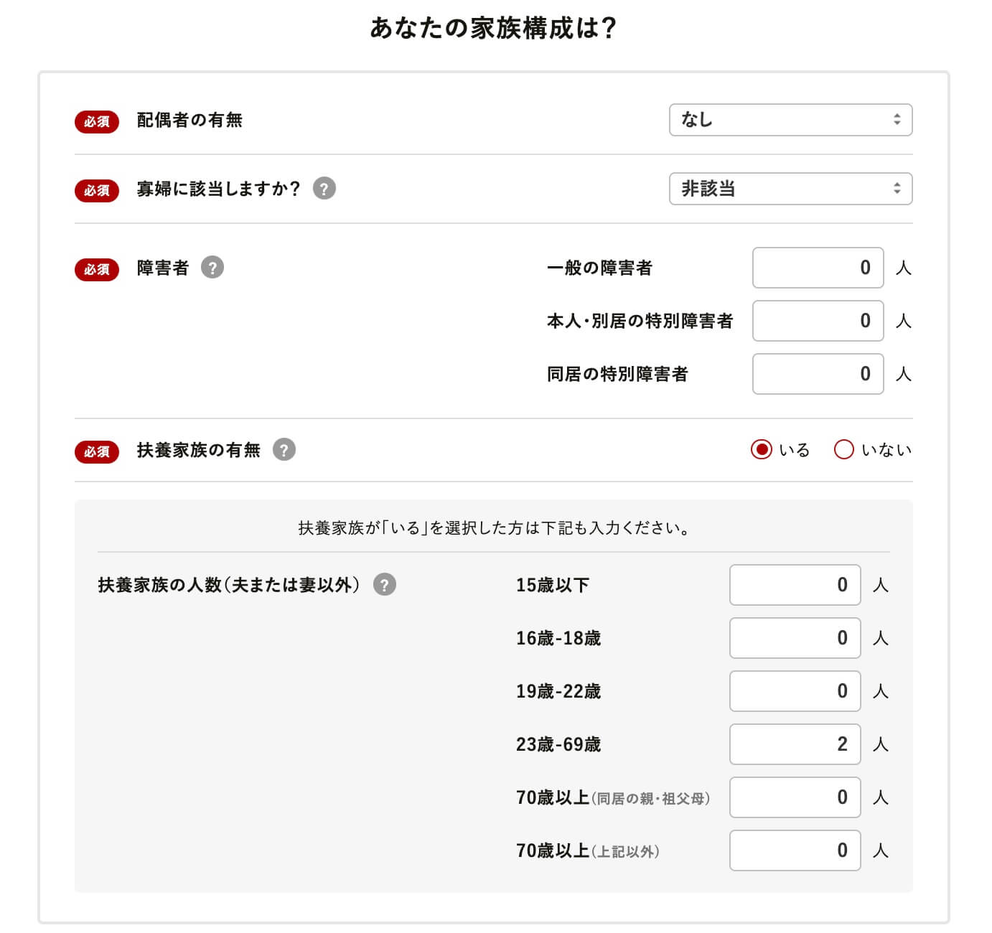This screenshot has width=992, height=933.
Task: Click the 必須 badge next to 配偶者の有無
Action: pos(97,122)
